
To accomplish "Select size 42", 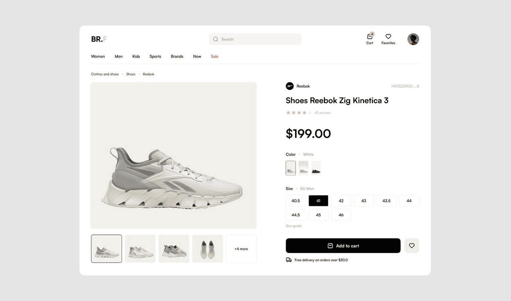I will 341,201.
